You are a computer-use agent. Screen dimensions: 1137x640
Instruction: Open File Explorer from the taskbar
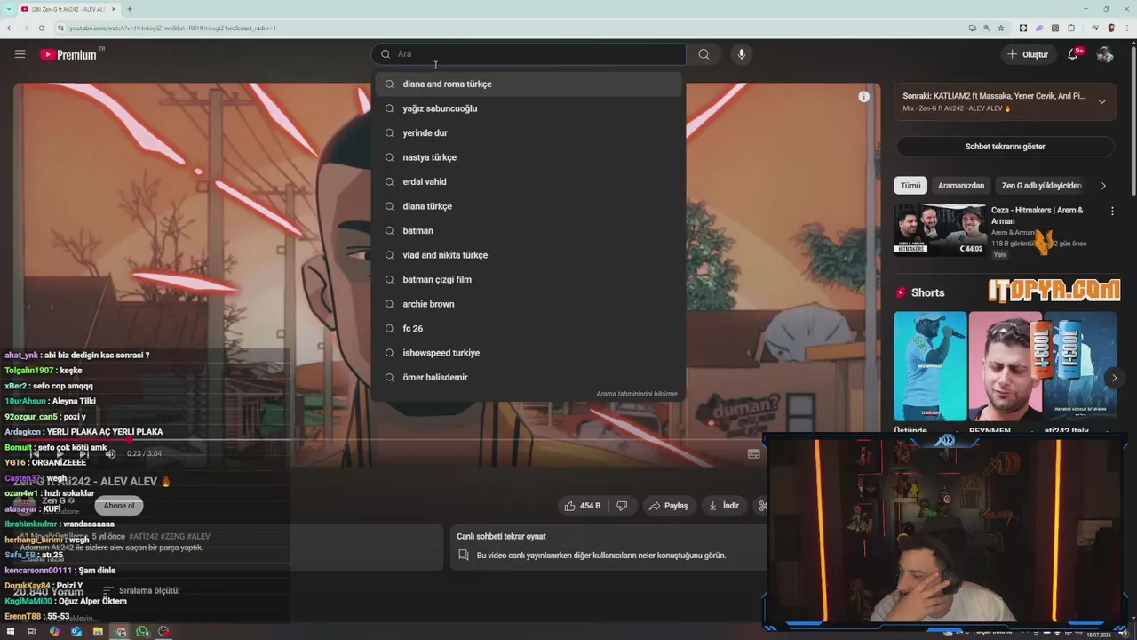point(98,631)
